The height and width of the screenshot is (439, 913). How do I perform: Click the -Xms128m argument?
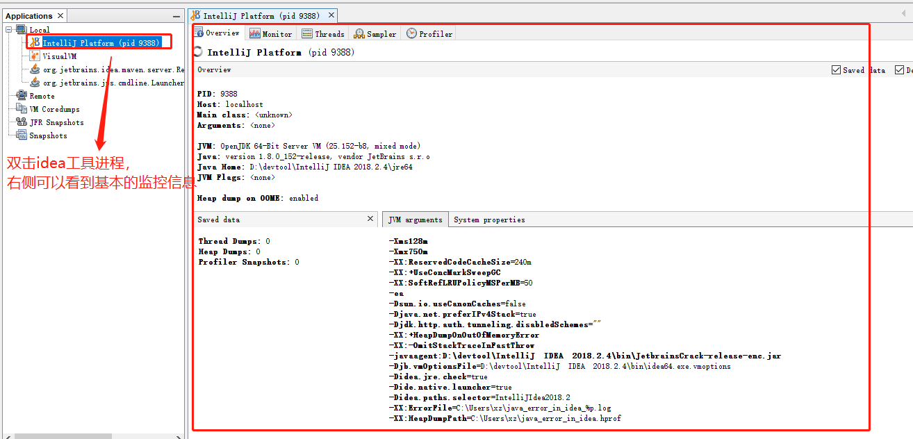408,241
